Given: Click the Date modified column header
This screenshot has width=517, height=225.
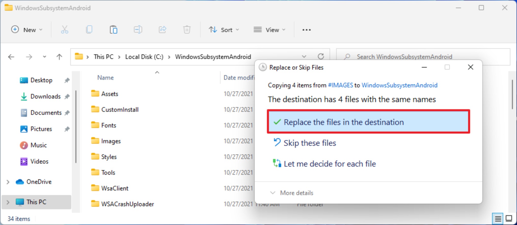Looking at the screenshot, I should pos(239,78).
